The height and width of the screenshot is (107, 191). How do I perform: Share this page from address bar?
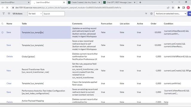[x=168, y=7]
